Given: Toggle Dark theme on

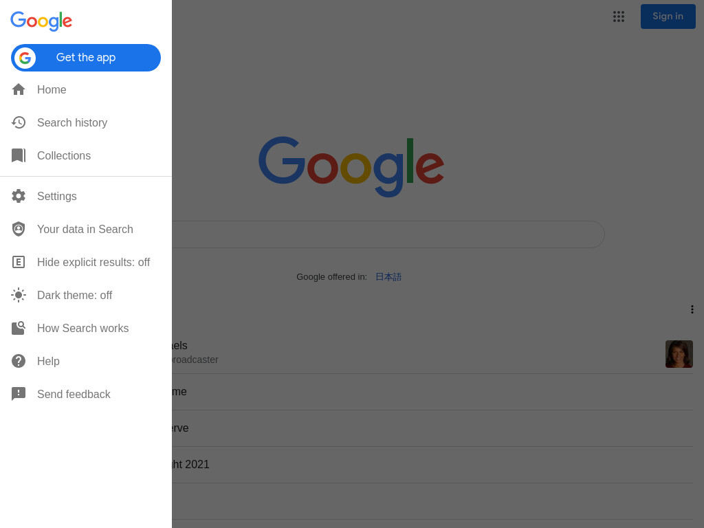Looking at the screenshot, I should [86, 295].
